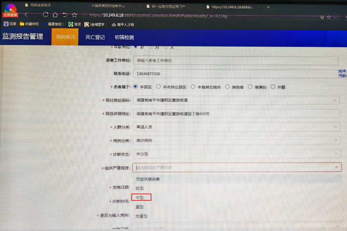This screenshot has height=231, width=347.
Task: Expand the 诊断状态 dropdown
Action: coord(336,154)
